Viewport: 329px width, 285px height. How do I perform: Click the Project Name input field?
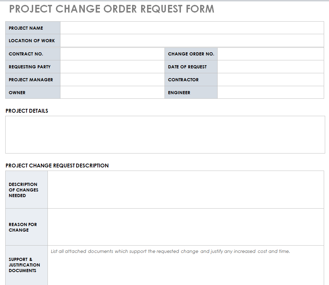click(x=192, y=28)
